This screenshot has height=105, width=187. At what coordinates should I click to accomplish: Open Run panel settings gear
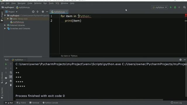[x=181, y=60]
